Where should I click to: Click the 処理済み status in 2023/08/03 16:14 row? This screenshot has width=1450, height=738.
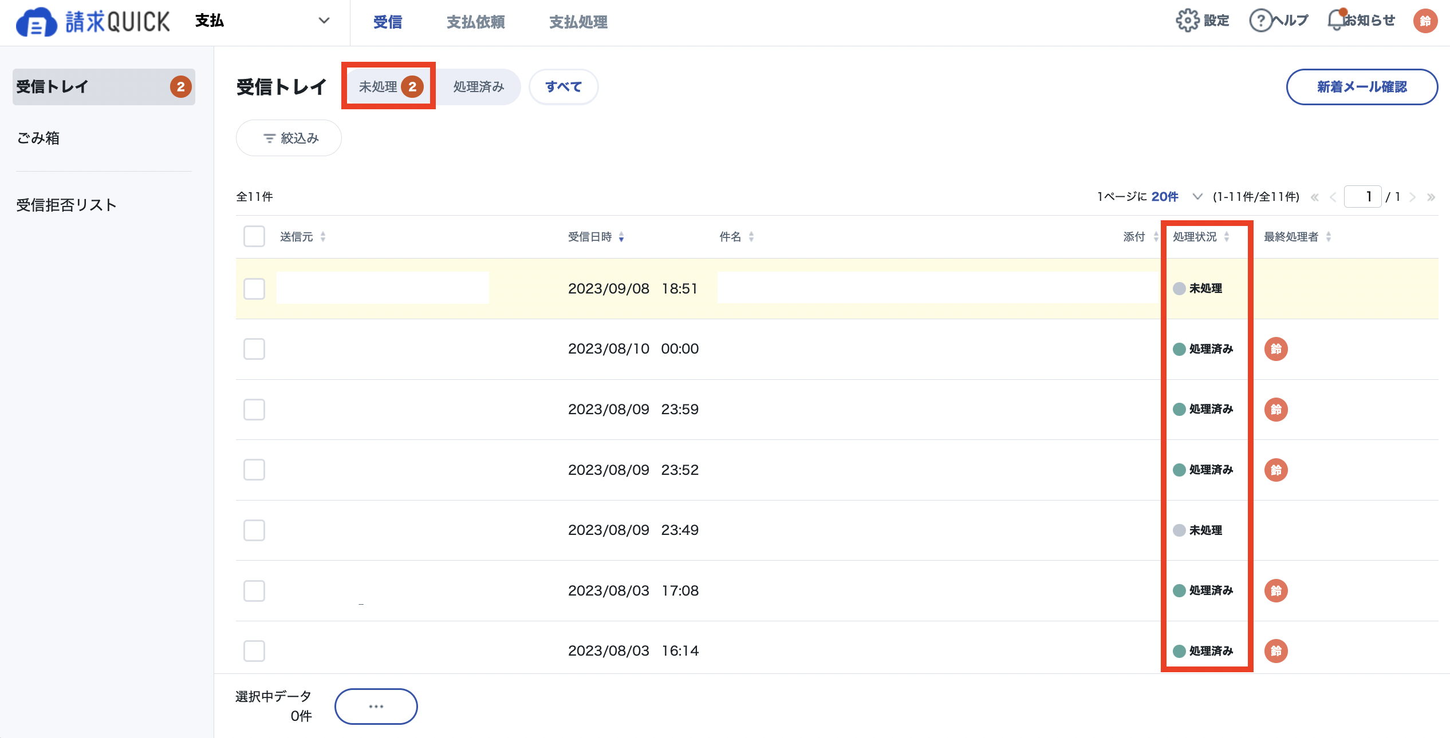[x=1203, y=651]
